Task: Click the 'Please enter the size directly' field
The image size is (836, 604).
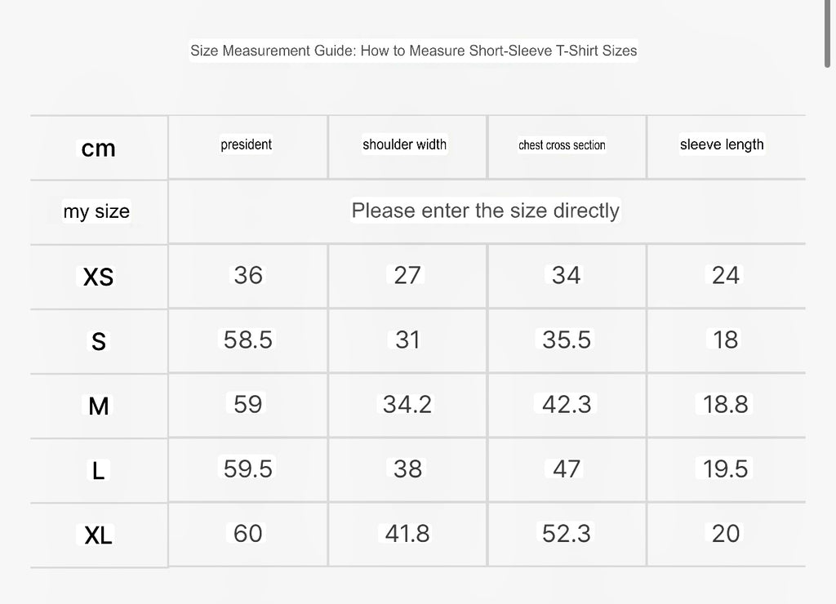Action: (485, 211)
